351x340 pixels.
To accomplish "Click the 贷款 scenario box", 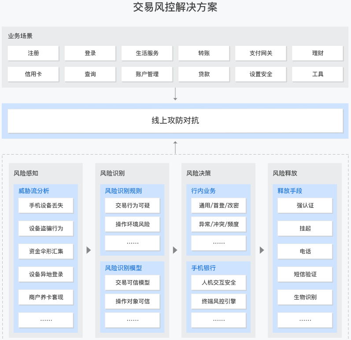I will (204, 74).
